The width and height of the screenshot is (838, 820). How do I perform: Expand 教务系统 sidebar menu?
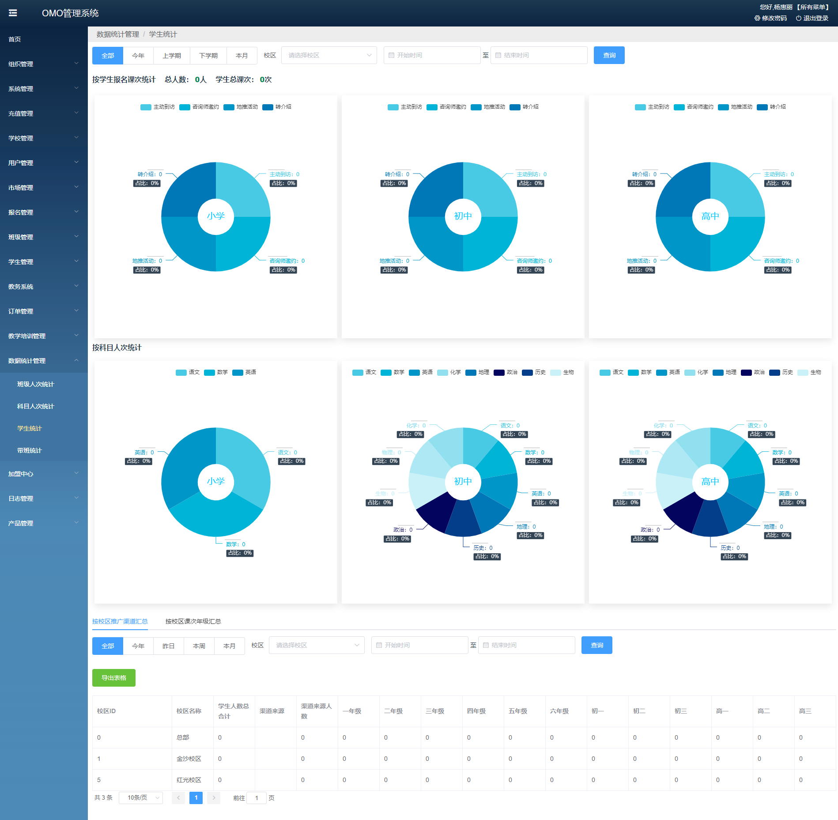pos(44,287)
